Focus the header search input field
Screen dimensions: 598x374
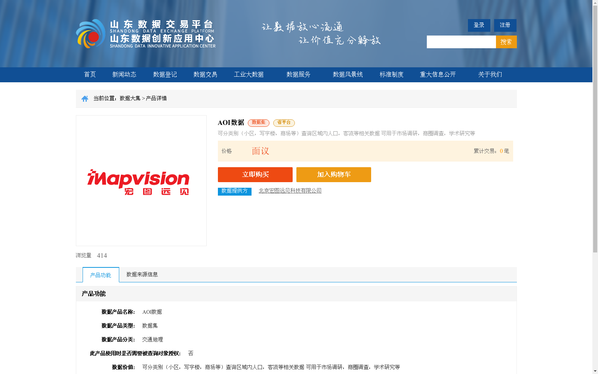(x=461, y=42)
